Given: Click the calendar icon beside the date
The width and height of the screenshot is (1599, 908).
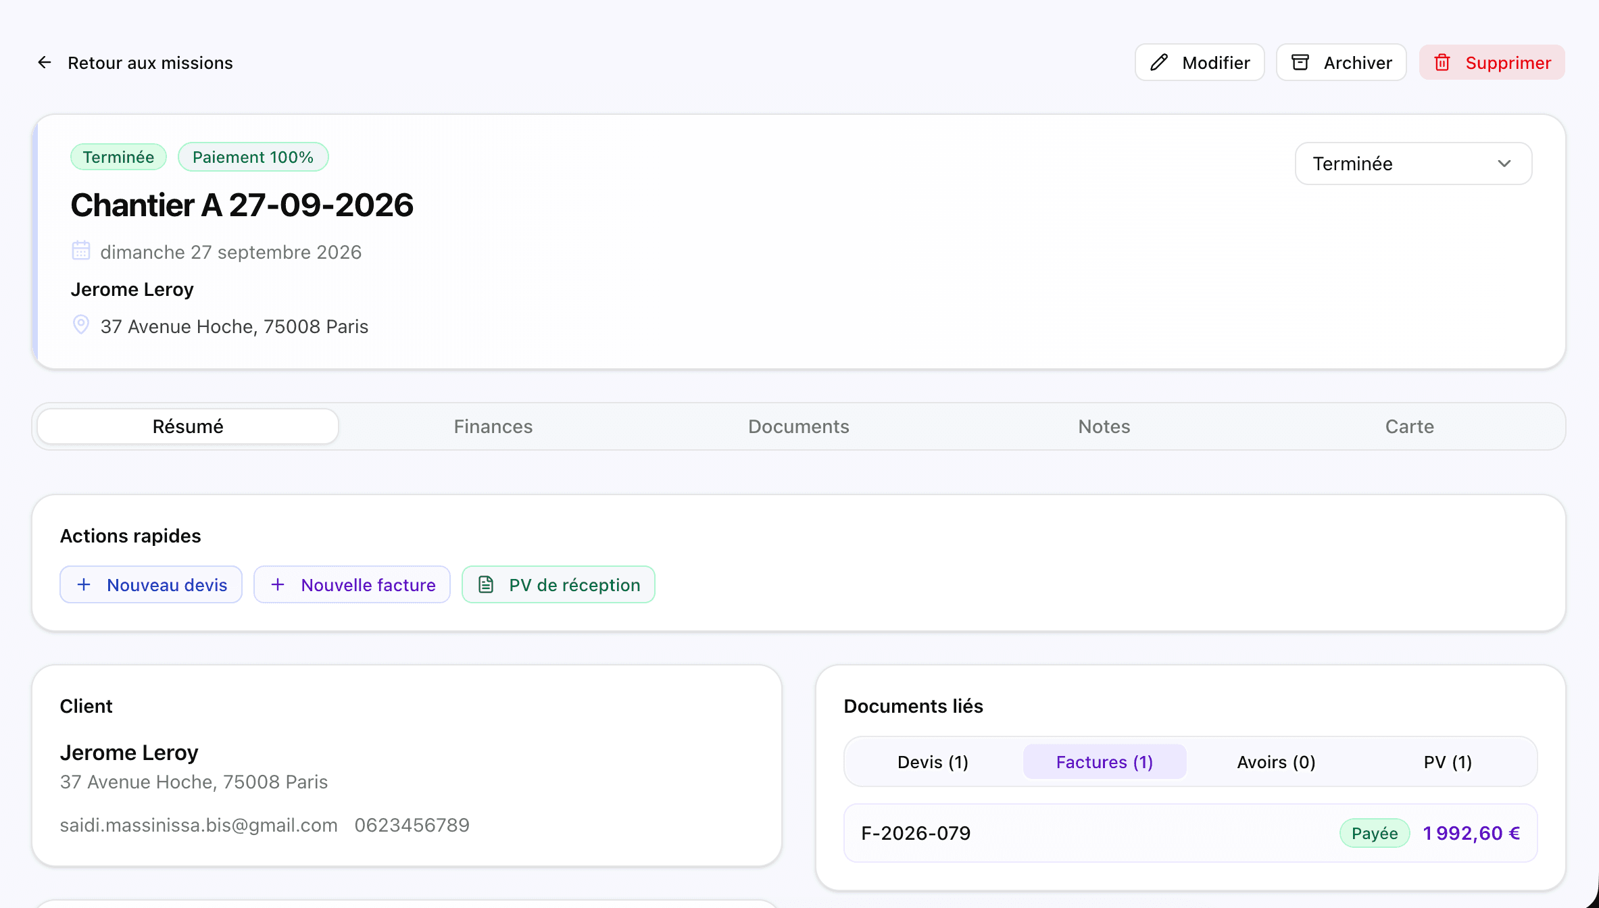Looking at the screenshot, I should (x=81, y=251).
